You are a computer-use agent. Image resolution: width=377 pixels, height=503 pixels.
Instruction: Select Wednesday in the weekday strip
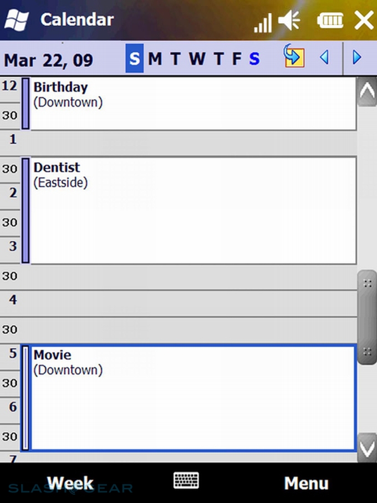[x=196, y=59]
